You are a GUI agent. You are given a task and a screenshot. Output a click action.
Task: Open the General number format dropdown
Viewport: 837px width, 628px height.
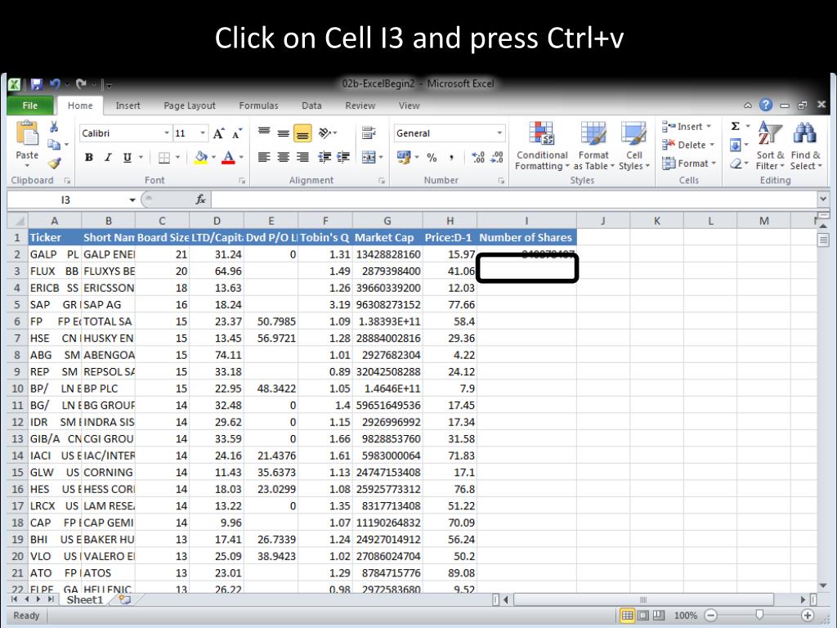point(499,133)
